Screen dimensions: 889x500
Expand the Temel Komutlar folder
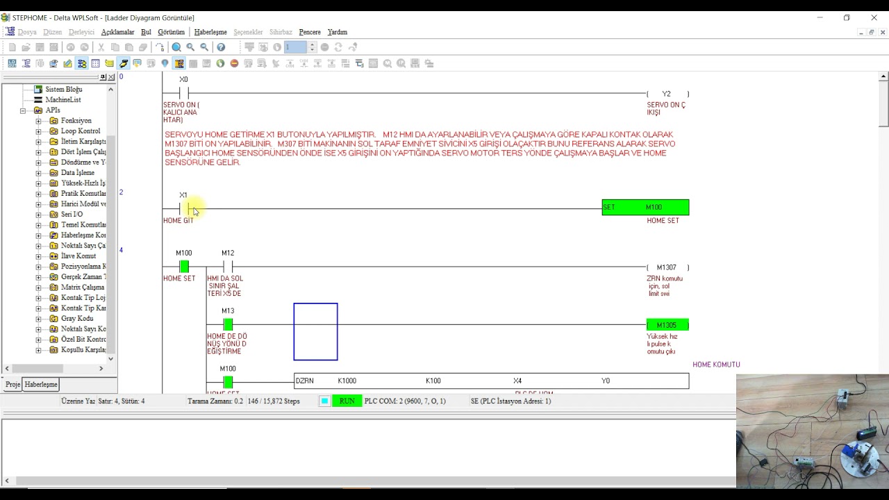click(38, 224)
